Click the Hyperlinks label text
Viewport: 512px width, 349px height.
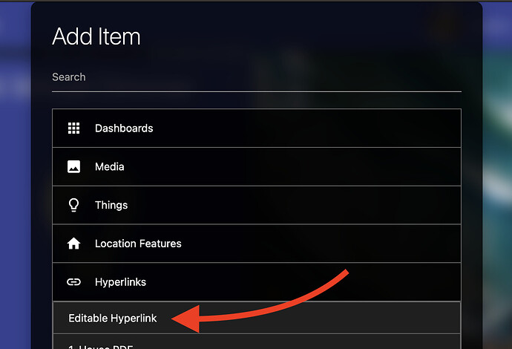coord(120,282)
